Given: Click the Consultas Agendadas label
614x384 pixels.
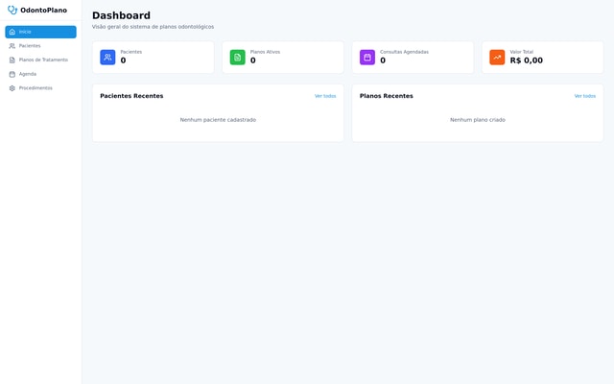Looking at the screenshot, I should click(x=404, y=52).
